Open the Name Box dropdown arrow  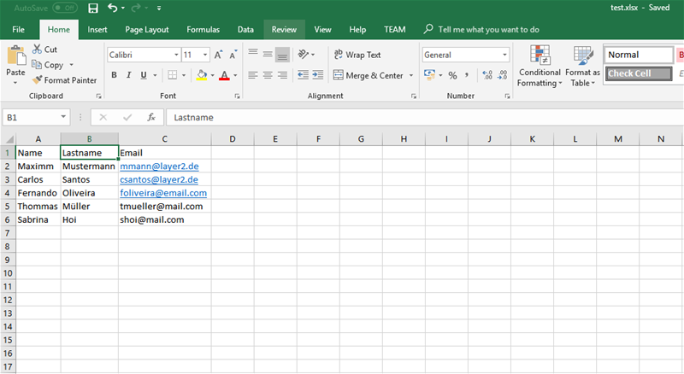pyautogui.click(x=64, y=117)
